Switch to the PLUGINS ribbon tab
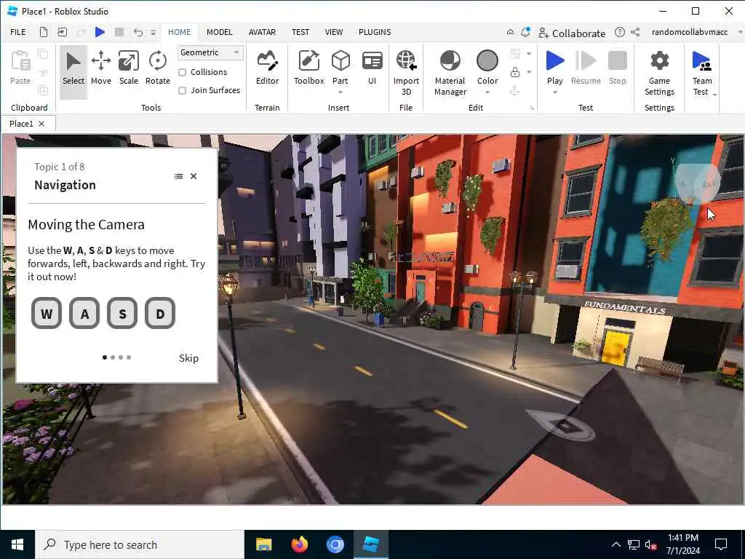Screen dimensions: 745x559 pos(375,32)
